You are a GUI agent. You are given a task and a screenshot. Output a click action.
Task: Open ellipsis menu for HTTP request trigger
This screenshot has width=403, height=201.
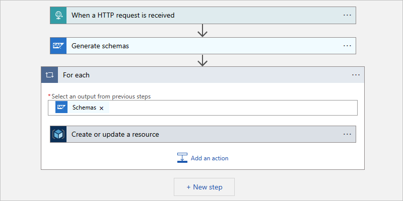(347, 15)
